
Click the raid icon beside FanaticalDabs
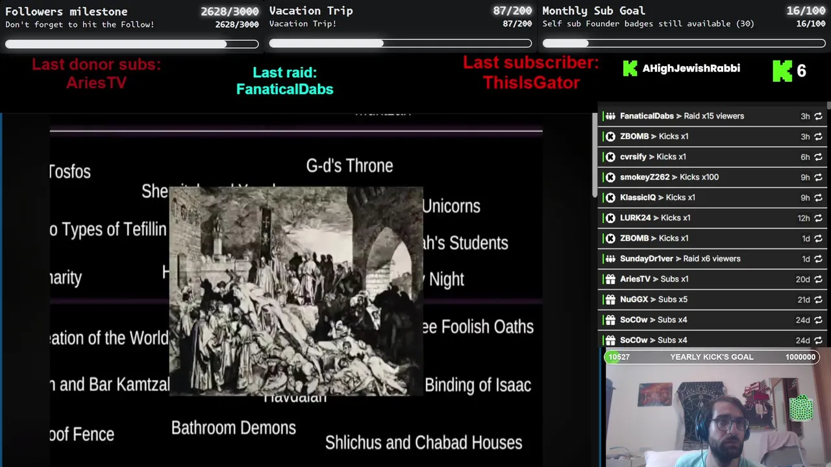tap(610, 116)
